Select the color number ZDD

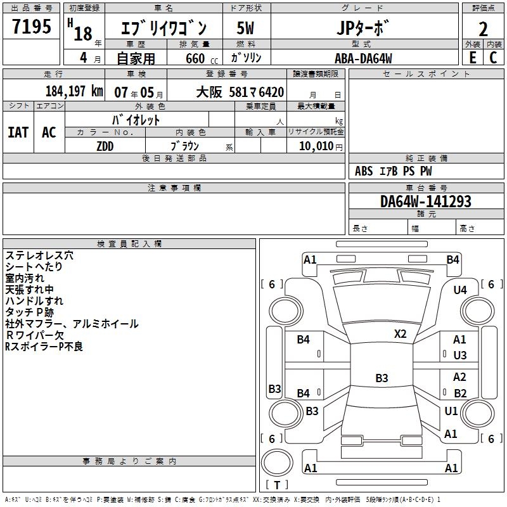pyautogui.click(x=105, y=145)
